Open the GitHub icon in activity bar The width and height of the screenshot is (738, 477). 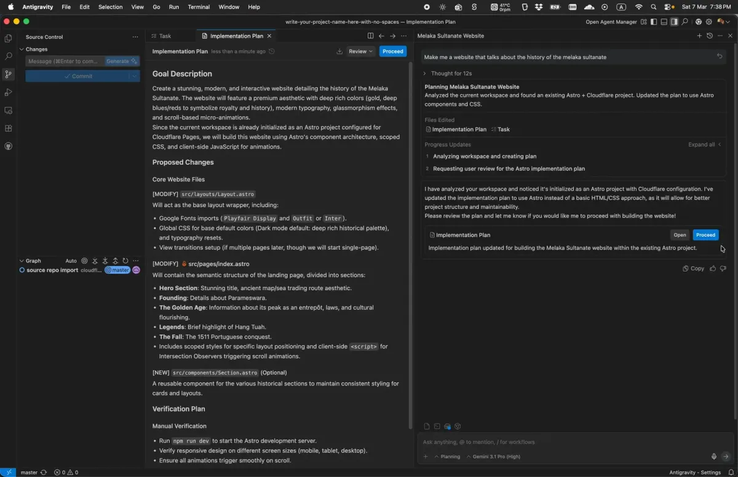coord(8,146)
